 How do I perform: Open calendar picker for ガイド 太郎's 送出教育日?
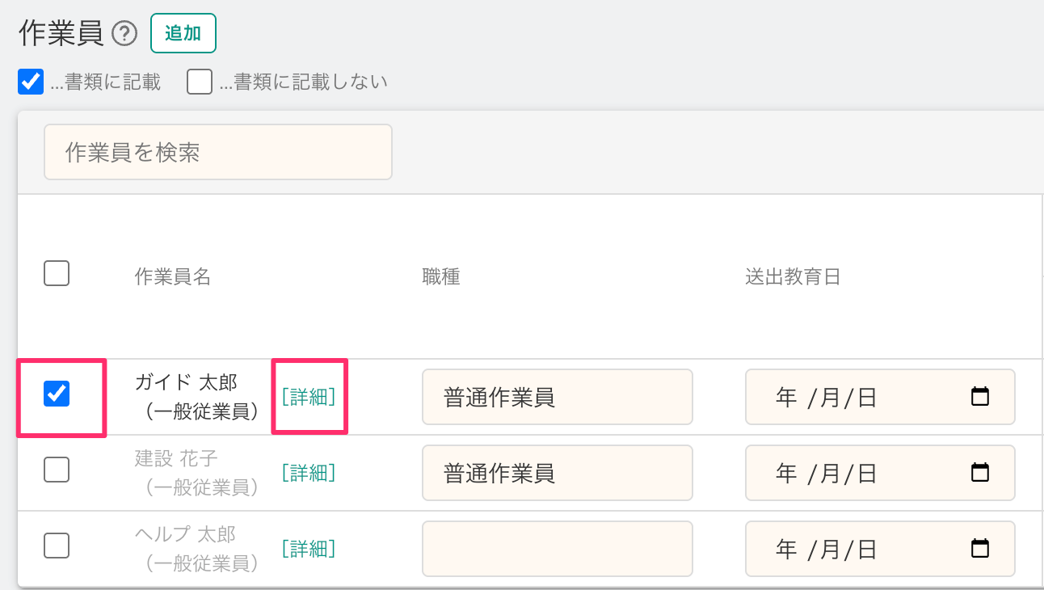[x=979, y=397]
